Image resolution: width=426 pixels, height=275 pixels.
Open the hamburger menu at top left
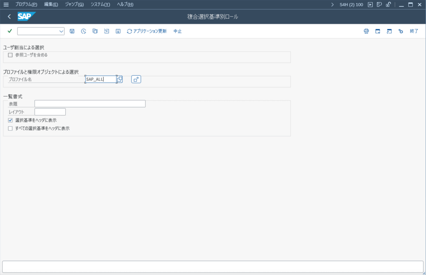coord(6,4)
